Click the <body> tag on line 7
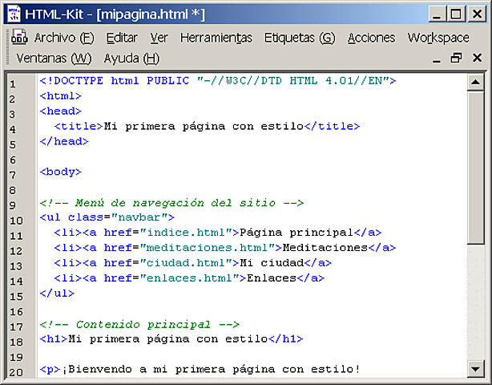Screen dimensions: 492x385 click(61, 172)
